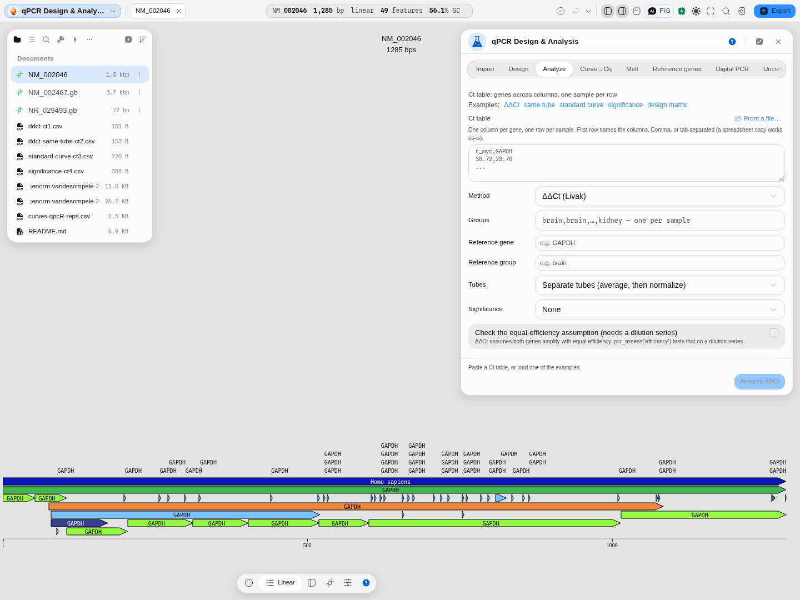The image size is (800, 600).
Task: Click the orange GAPDH feature bar
Action: (x=356, y=507)
